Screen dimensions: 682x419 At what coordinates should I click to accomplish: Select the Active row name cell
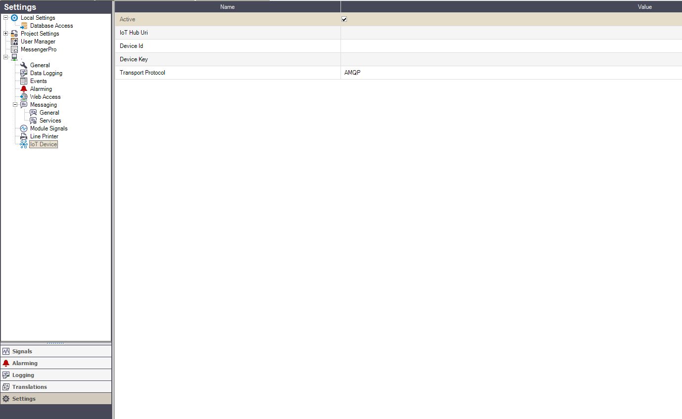pos(228,19)
